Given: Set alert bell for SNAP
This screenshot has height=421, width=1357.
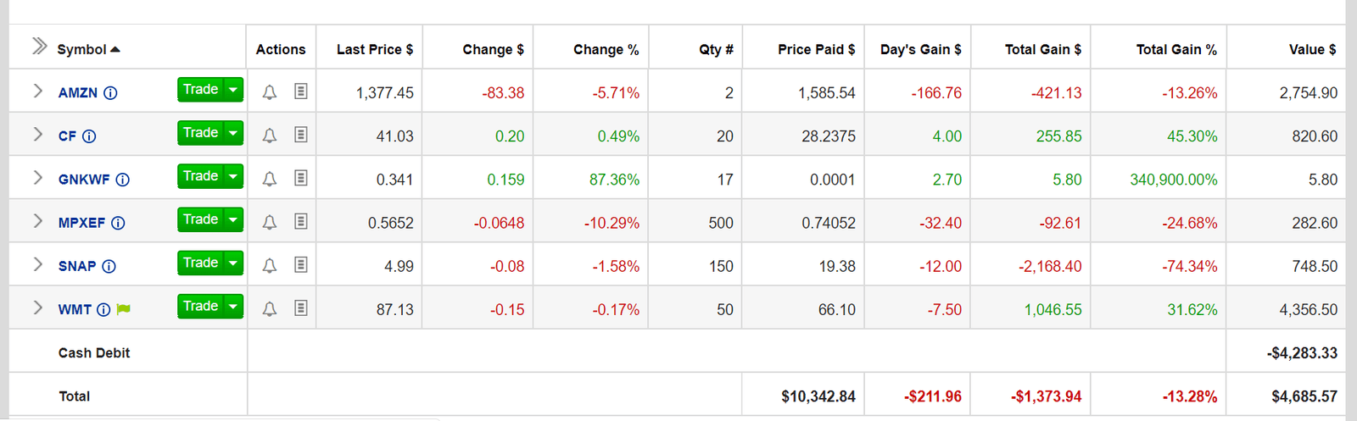Looking at the screenshot, I should pos(270,265).
